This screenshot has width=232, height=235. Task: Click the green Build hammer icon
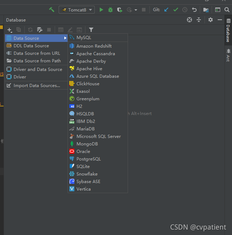[51, 10]
